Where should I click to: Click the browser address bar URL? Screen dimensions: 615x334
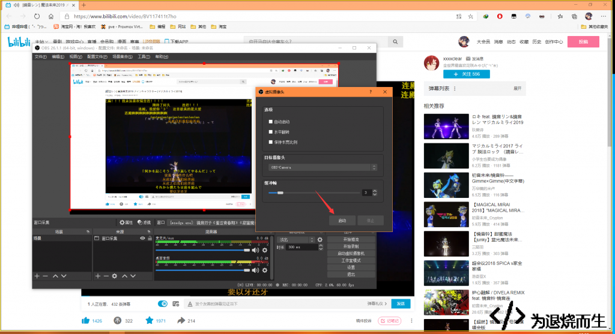125,16
